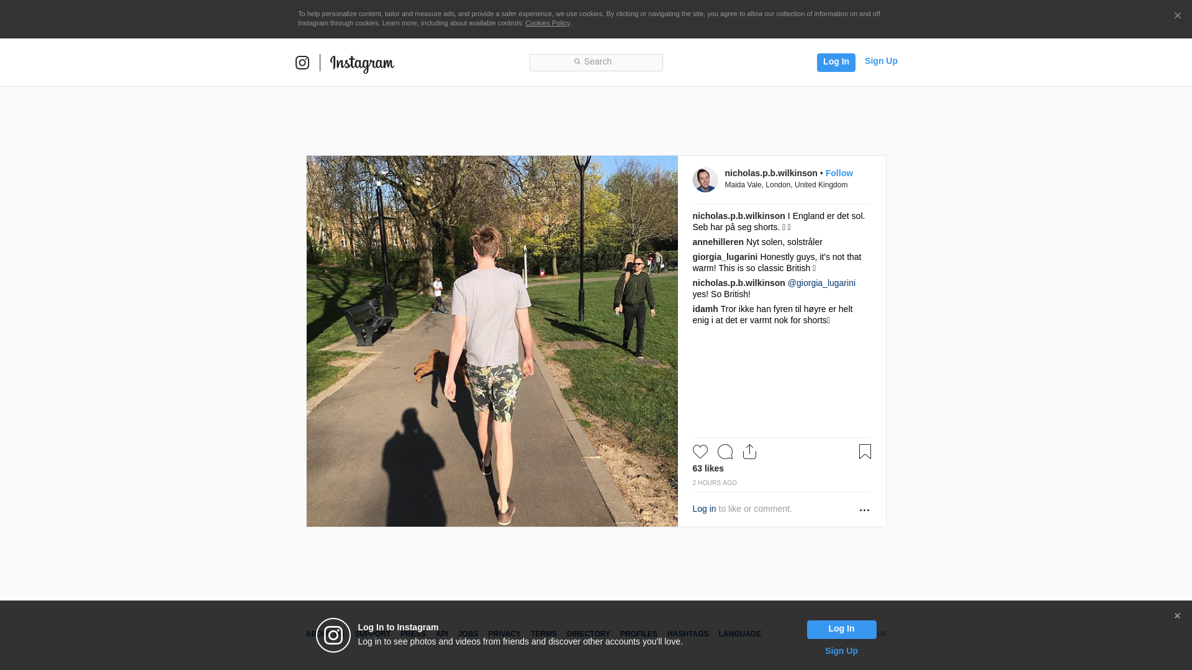This screenshot has height=670, width=1192.
Task: Open the post more options dots
Action: coord(864,510)
